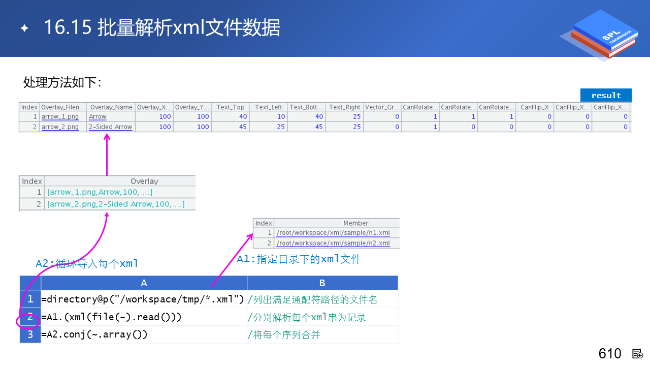Screen dimensions: 650x366
Task: Open the slide navigation icon beside 610
Action: [638, 353]
